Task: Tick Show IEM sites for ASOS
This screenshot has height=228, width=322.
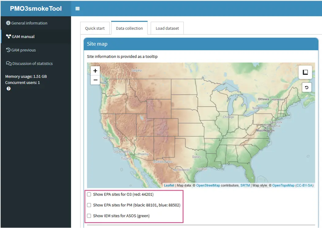Action: [89, 216]
